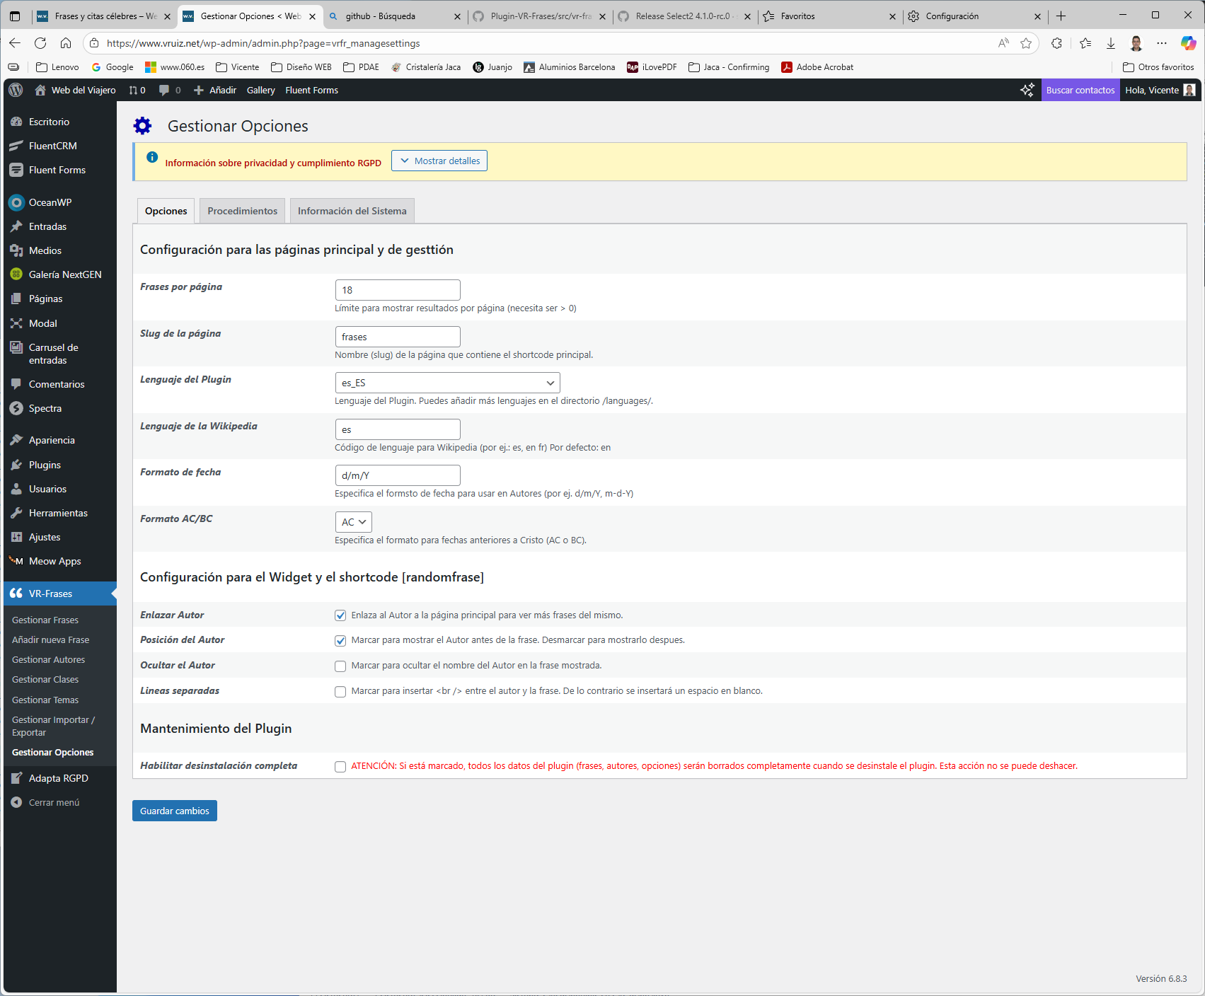Open Galería NextGEN from the sidebar

pyautogui.click(x=64, y=274)
